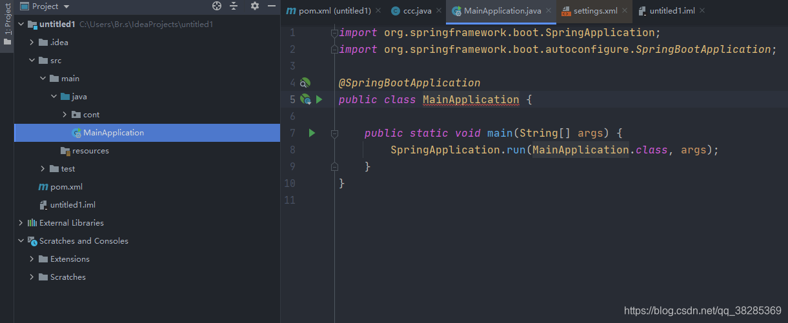Viewport: 788px width, 323px height.
Task: Click the pom.xml tab Maven icon
Action: coord(291,11)
